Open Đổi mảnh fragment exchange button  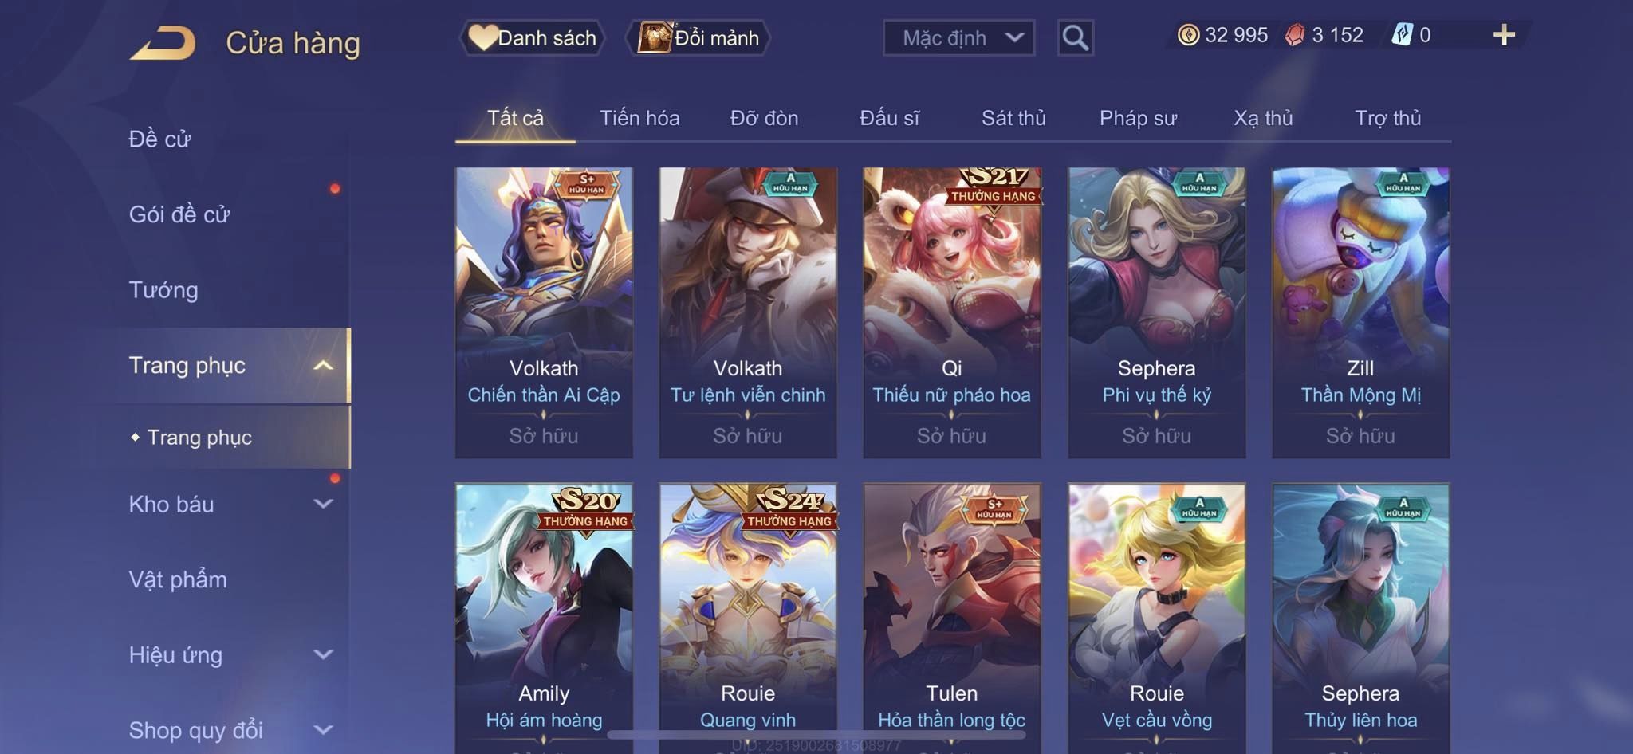pos(698,37)
